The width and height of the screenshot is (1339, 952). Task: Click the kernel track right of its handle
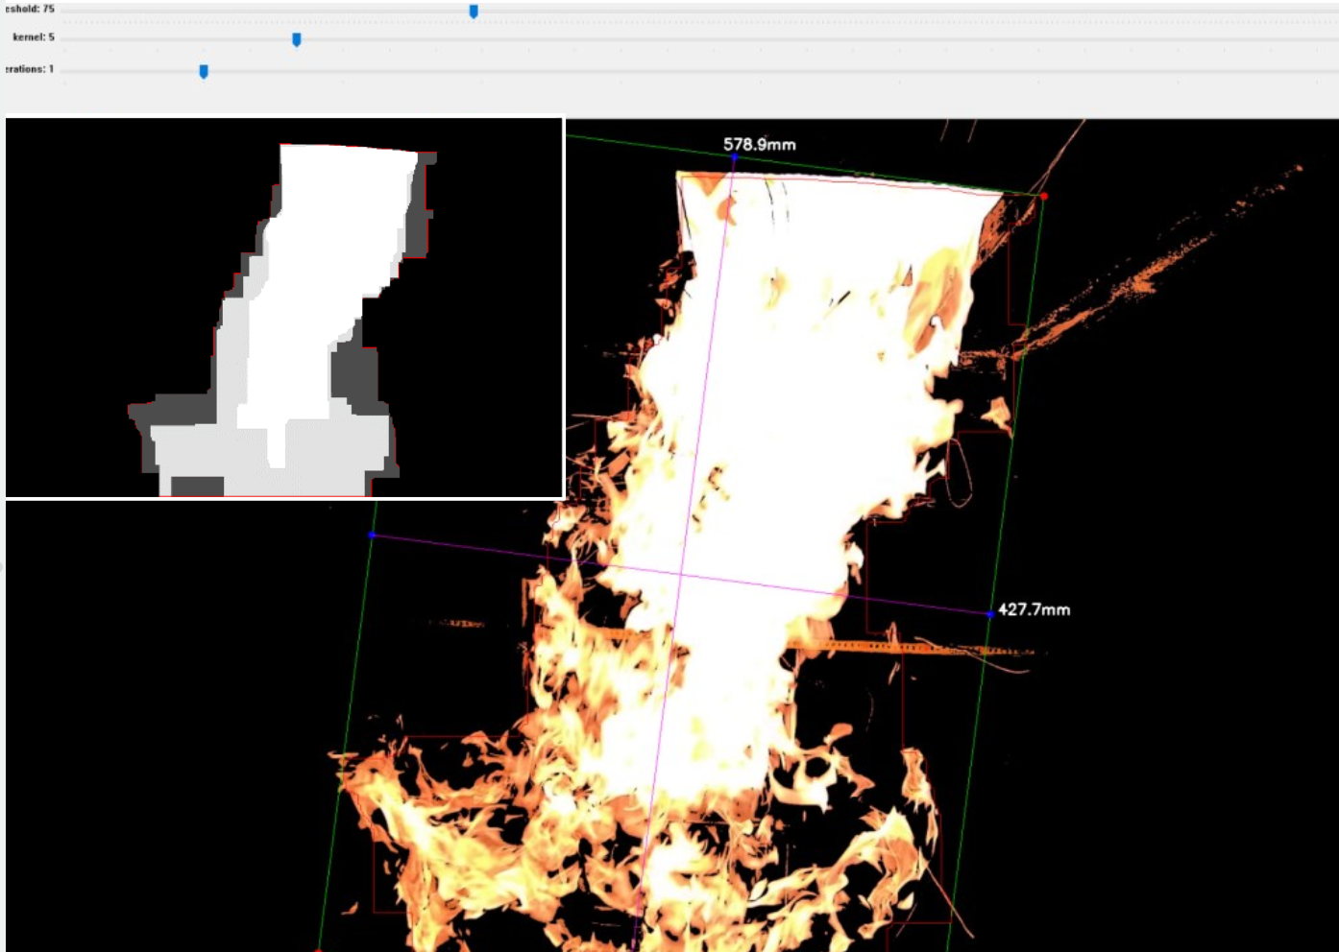pos(672,39)
